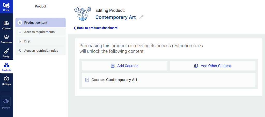Viewport: 265px width, 117px height.
Task: Click Add Courses button
Action: pyautogui.click(x=124, y=66)
